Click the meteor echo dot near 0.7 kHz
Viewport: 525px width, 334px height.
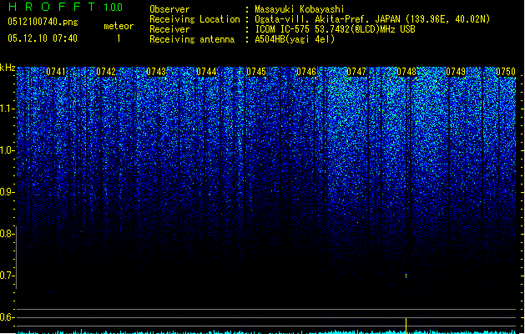[x=406, y=276]
